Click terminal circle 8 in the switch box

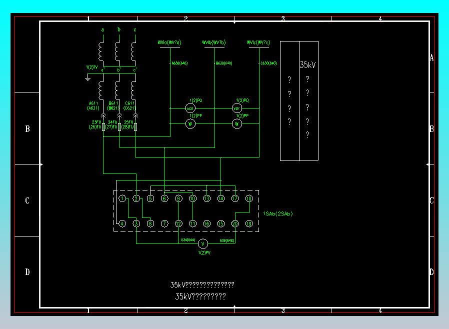coord(150,223)
